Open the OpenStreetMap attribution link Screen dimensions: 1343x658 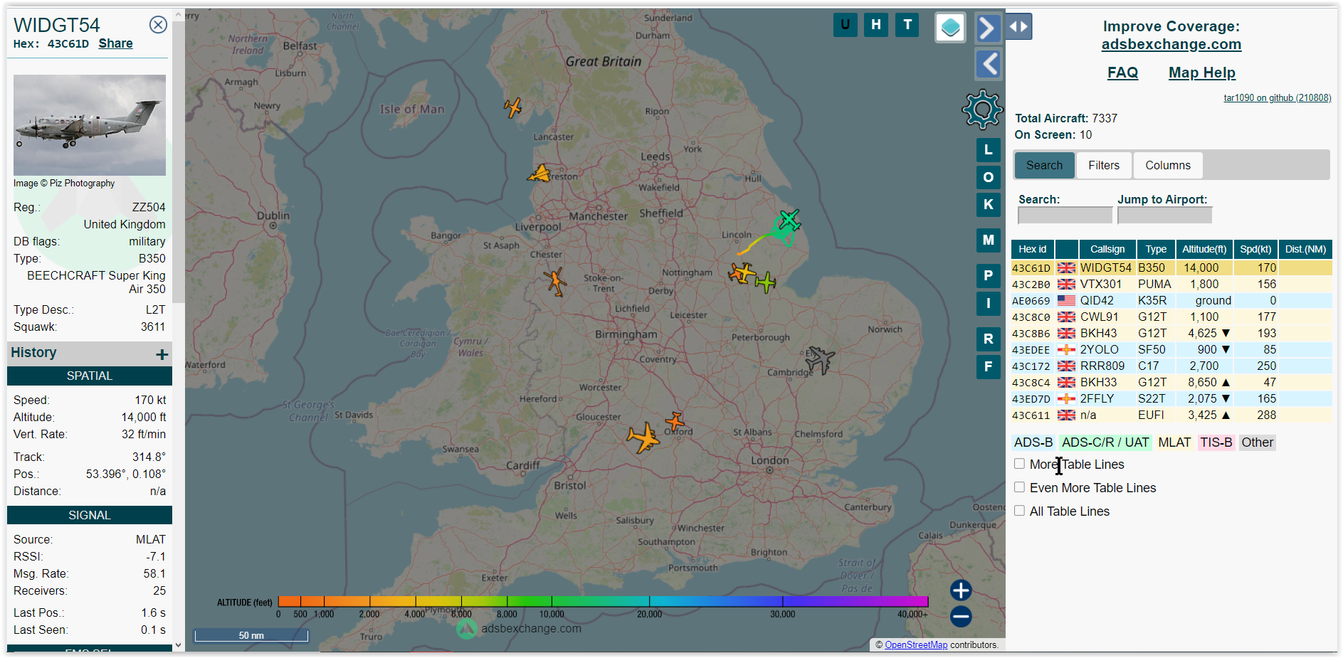click(x=916, y=645)
